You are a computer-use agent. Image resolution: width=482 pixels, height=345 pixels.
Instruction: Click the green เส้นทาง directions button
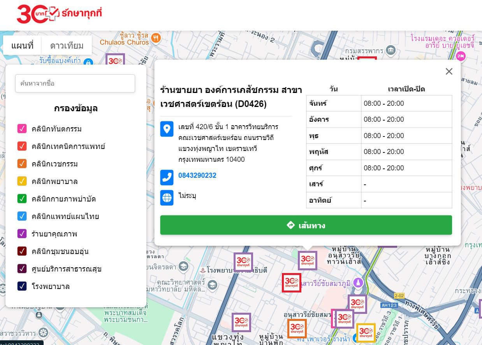pos(306,225)
